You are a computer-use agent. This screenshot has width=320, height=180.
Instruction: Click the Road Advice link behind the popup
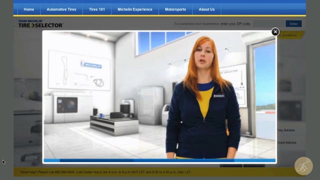[286, 142]
